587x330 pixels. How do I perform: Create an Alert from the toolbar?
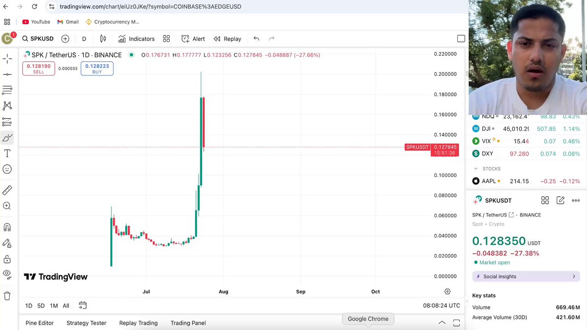coord(193,39)
